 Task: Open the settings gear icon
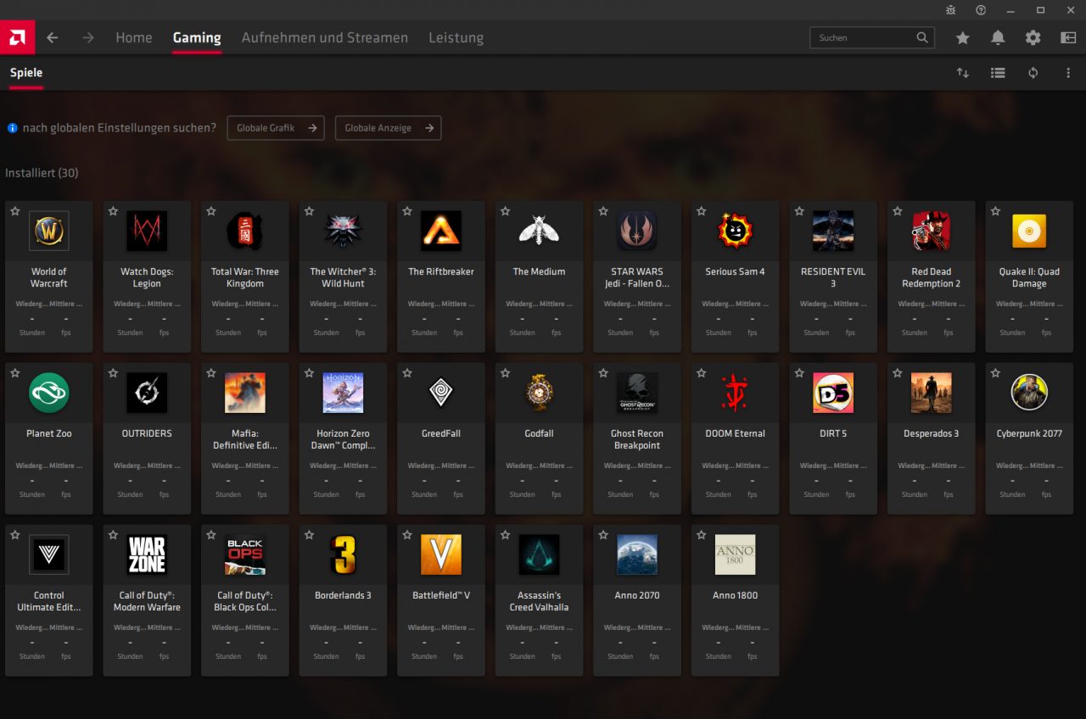[x=1033, y=37]
